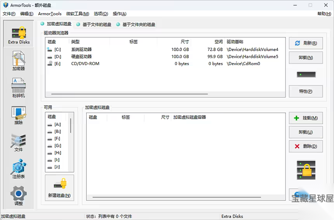This screenshot has height=220, width=334.
Task: Click status bar text 列表中有 0 个文件
Action: coord(115,216)
